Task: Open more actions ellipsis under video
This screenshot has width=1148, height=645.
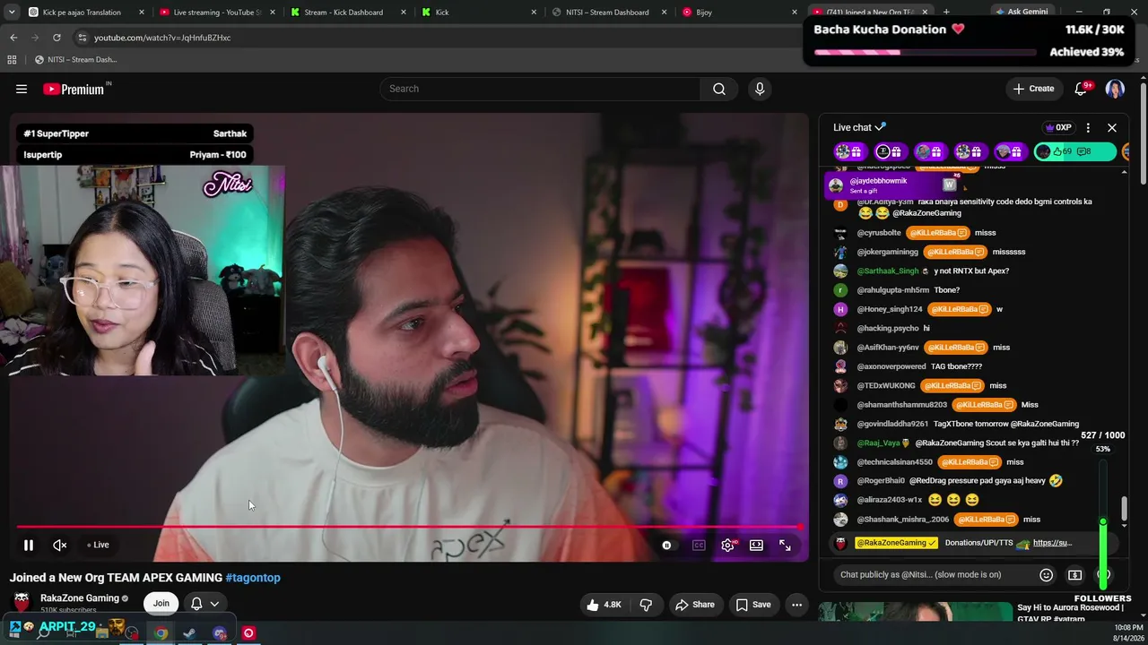Action: (x=796, y=605)
